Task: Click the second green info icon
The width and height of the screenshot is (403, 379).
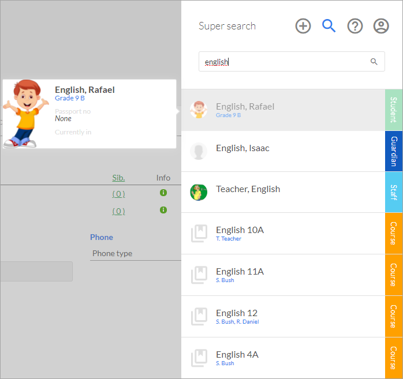Action: 163,210
